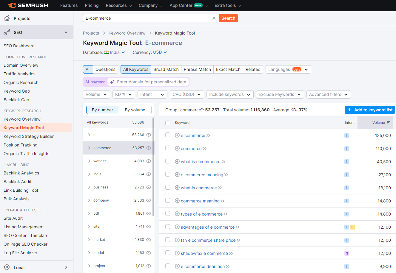This screenshot has width=396, height=273.
Task: Click plus icon beside 'advantages of e commerce'
Action: tap(177, 227)
